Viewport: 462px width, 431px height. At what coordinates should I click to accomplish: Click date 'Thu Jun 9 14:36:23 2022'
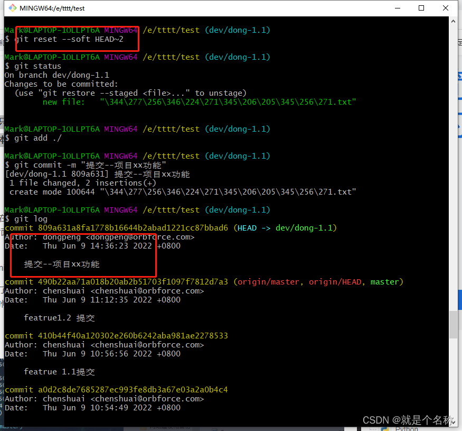[x=97, y=246]
